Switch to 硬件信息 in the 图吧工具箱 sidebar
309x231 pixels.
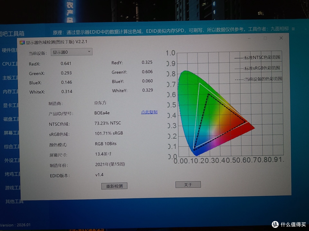9,50
